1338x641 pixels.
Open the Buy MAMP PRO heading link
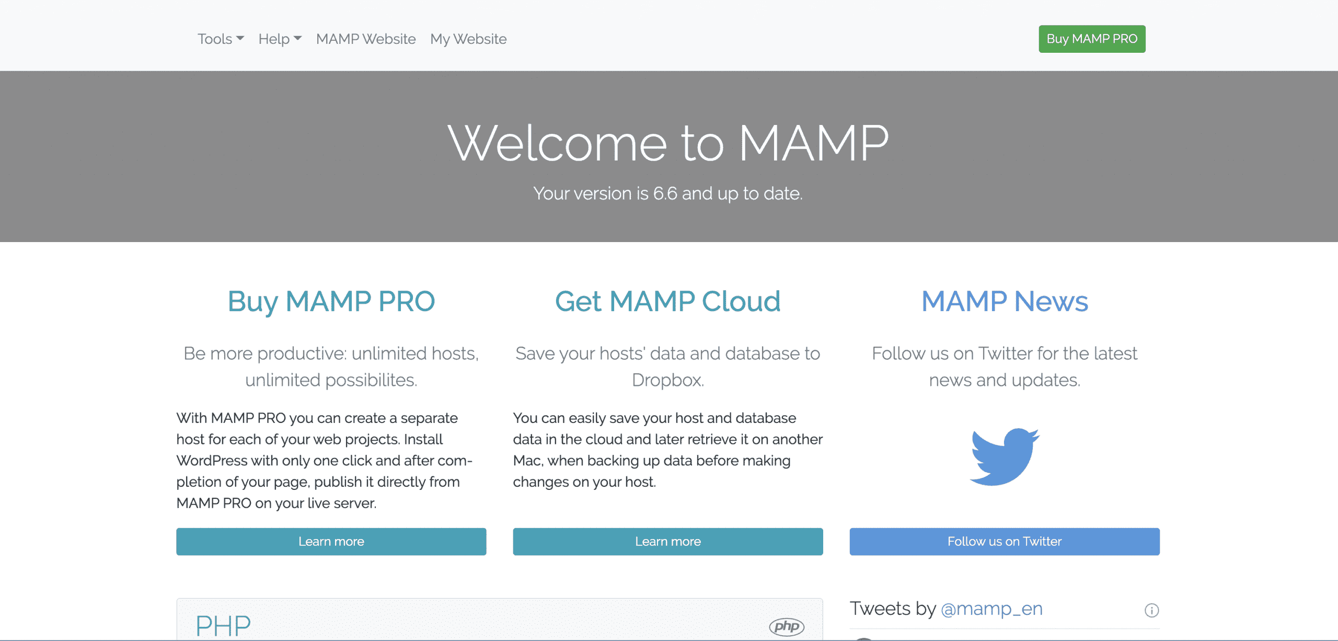pos(331,301)
